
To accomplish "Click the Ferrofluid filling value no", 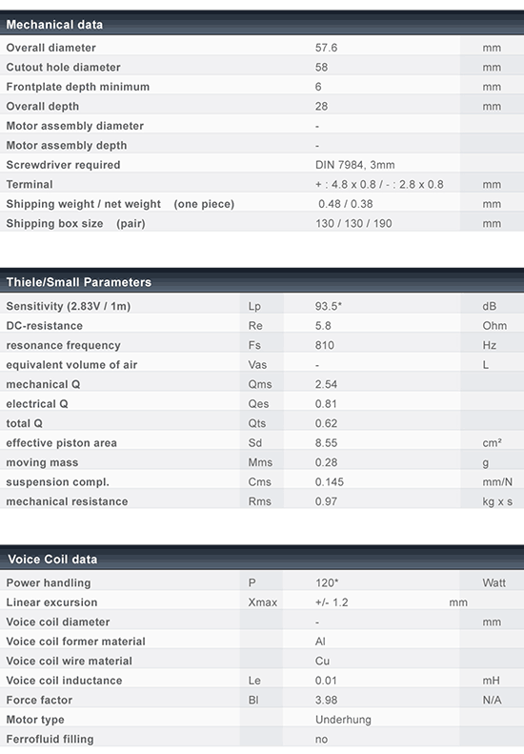I will pyautogui.click(x=321, y=740).
